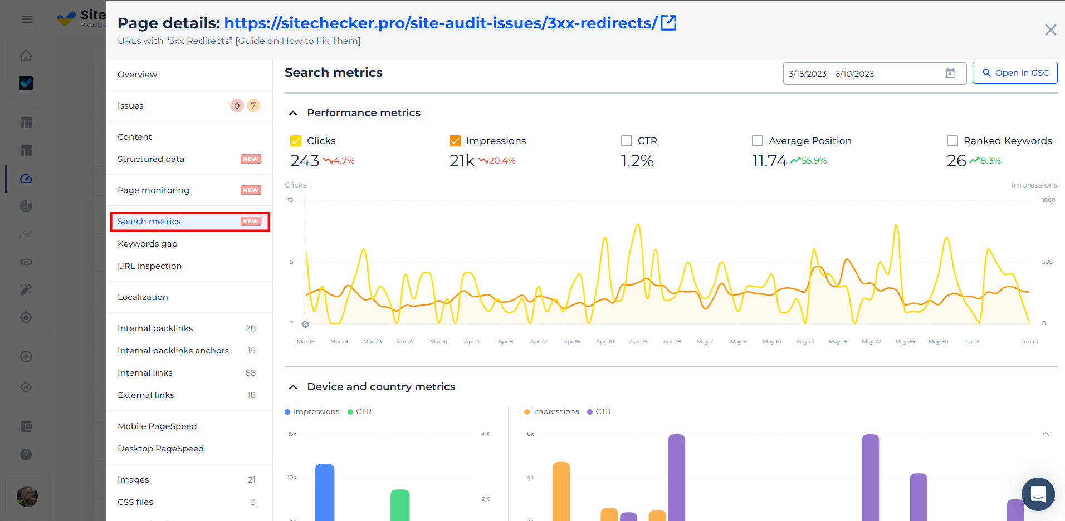Select the second table grid icon in sidebar
The width and height of the screenshot is (1065, 521).
[x=26, y=151]
